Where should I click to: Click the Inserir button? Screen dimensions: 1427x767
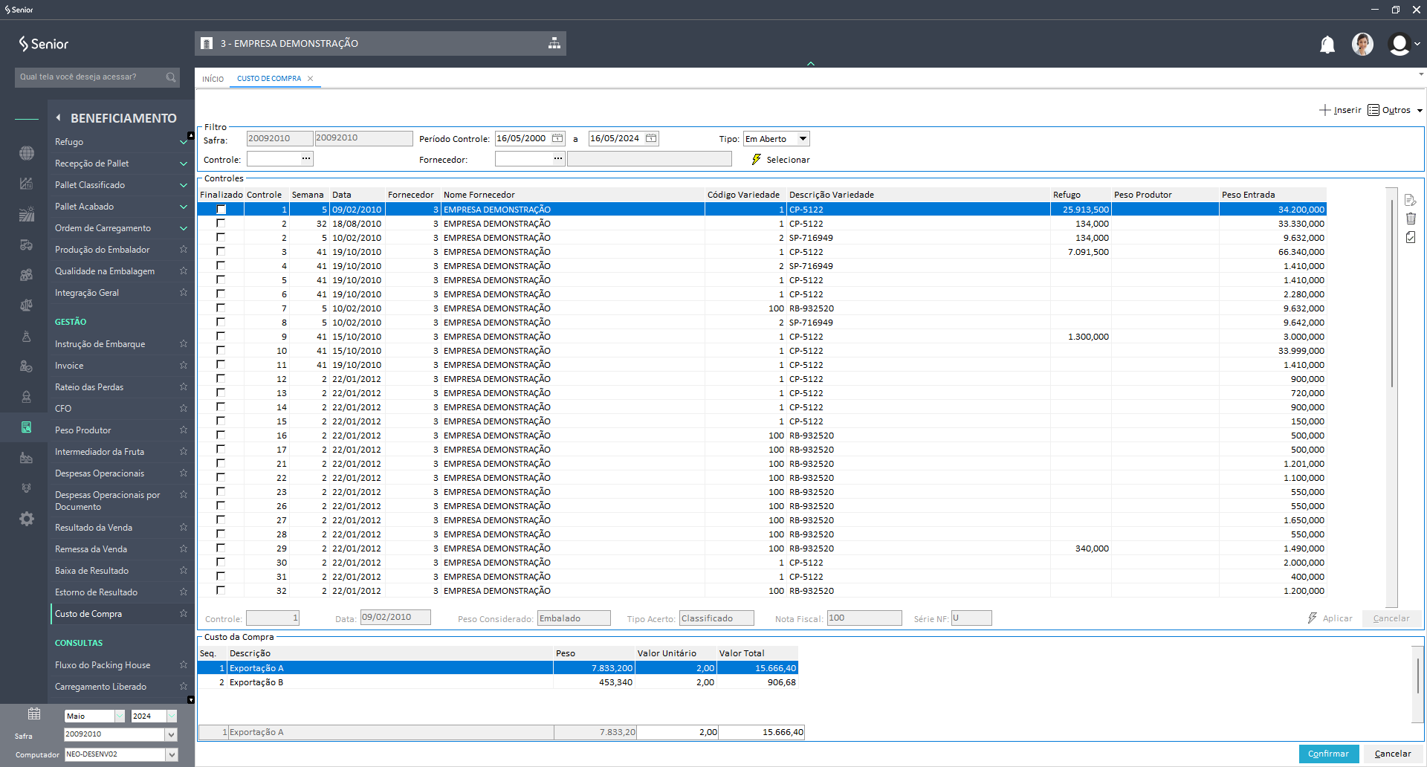point(1340,110)
